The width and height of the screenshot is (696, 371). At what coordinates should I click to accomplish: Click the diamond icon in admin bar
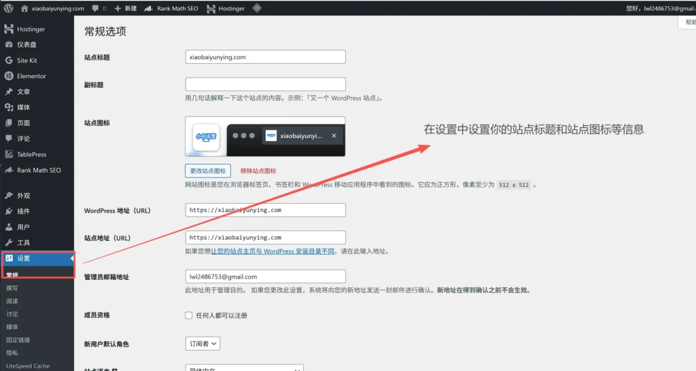(x=256, y=8)
